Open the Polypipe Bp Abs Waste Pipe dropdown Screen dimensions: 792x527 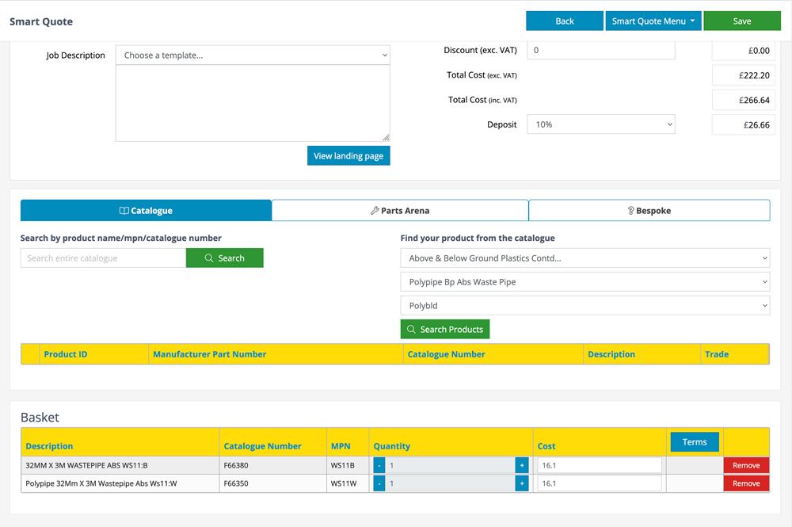click(584, 282)
